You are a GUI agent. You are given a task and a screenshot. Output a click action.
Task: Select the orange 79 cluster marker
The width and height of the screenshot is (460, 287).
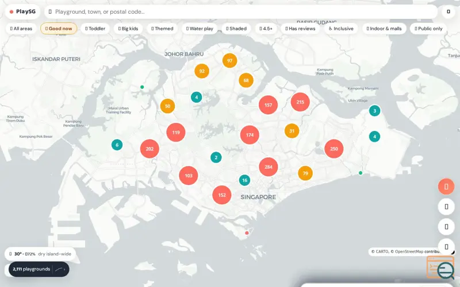[x=305, y=173]
